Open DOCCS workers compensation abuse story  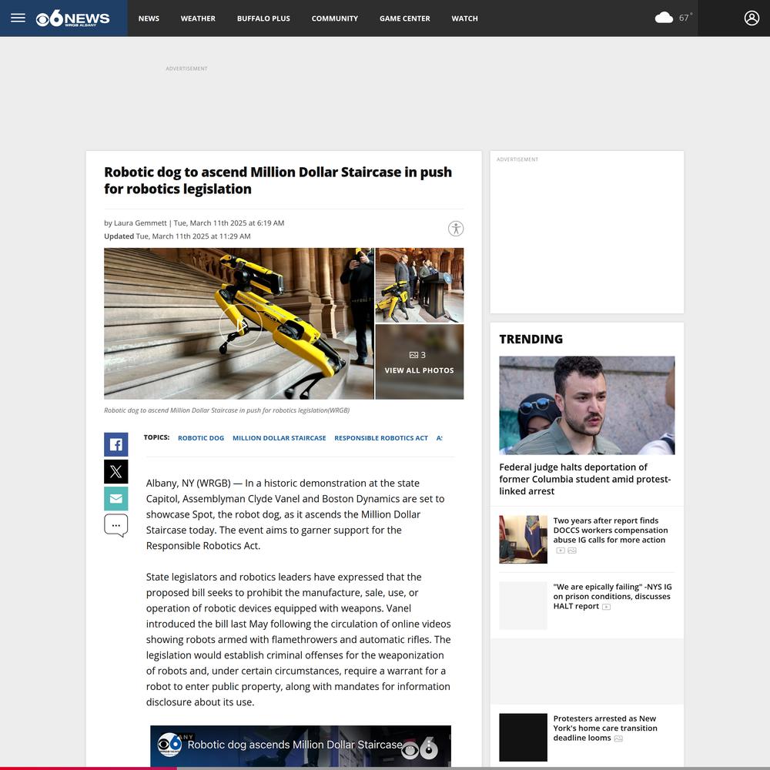pos(611,531)
